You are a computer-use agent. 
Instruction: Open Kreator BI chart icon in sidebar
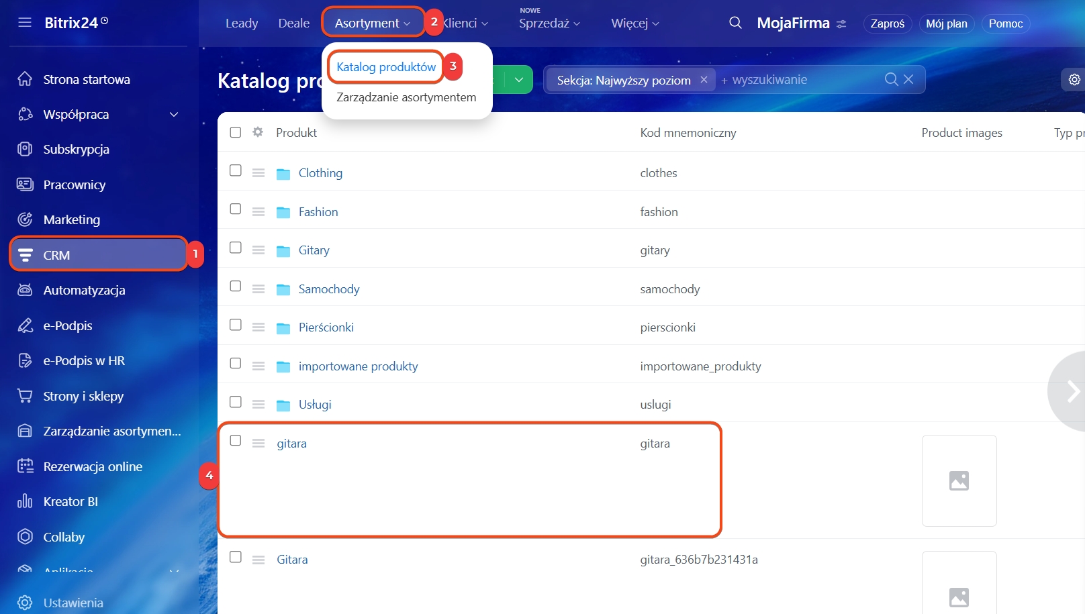point(25,501)
